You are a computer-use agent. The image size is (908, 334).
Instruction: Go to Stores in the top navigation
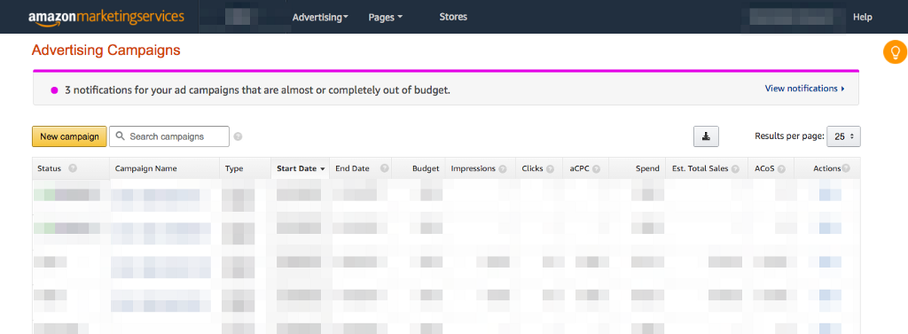click(453, 17)
